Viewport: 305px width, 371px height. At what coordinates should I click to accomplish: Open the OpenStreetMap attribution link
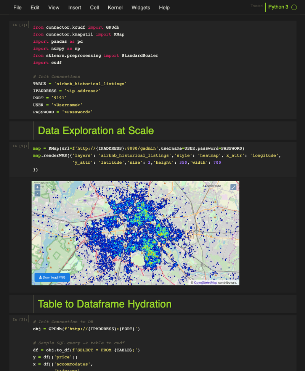click(205, 282)
